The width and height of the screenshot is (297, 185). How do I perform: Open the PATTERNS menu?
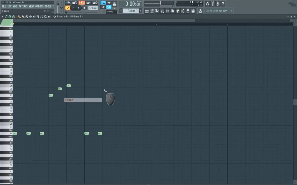click(x=23, y=6)
